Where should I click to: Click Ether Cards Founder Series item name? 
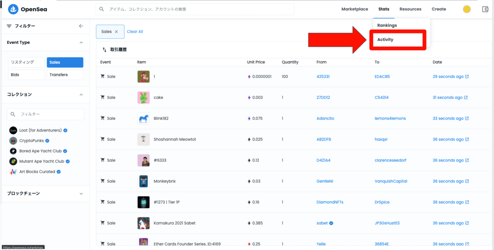[x=187, y=244]
